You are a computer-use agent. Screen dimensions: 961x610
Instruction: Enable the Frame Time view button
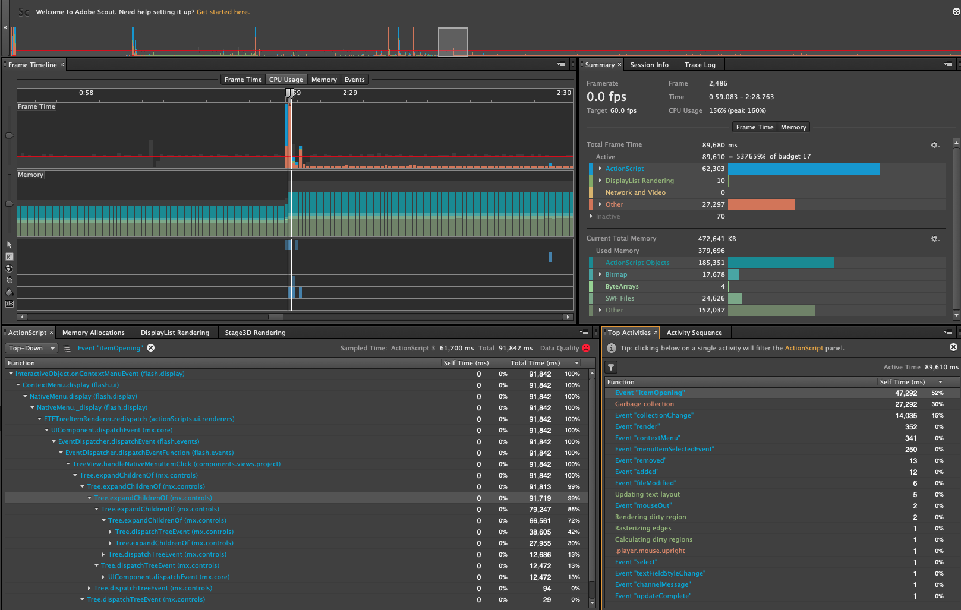(x=242, y=79)
